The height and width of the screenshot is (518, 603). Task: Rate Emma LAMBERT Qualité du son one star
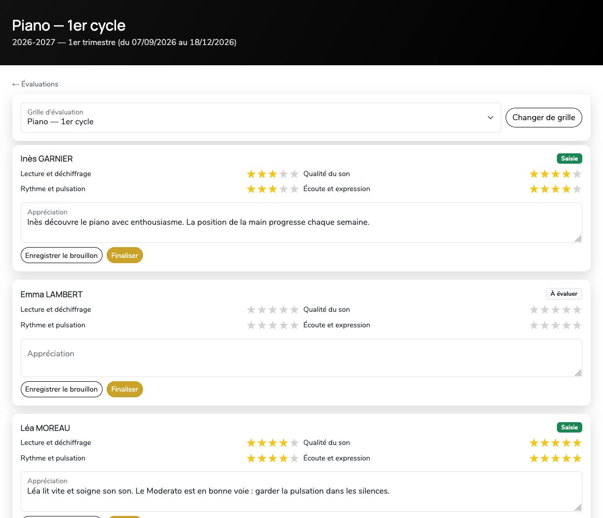pyautogui.click(x=534, y=310)
